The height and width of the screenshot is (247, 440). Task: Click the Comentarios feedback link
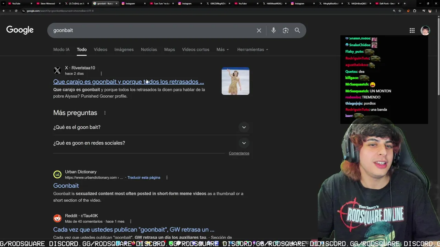pyautogui.click(x=239, y=153)
